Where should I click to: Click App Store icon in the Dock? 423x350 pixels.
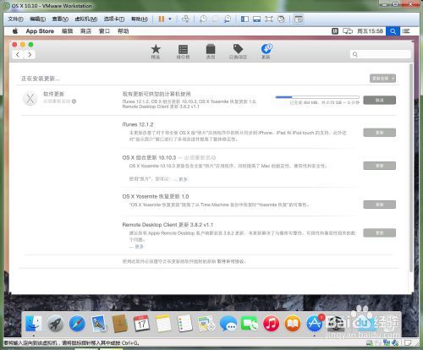pos(315,323)
